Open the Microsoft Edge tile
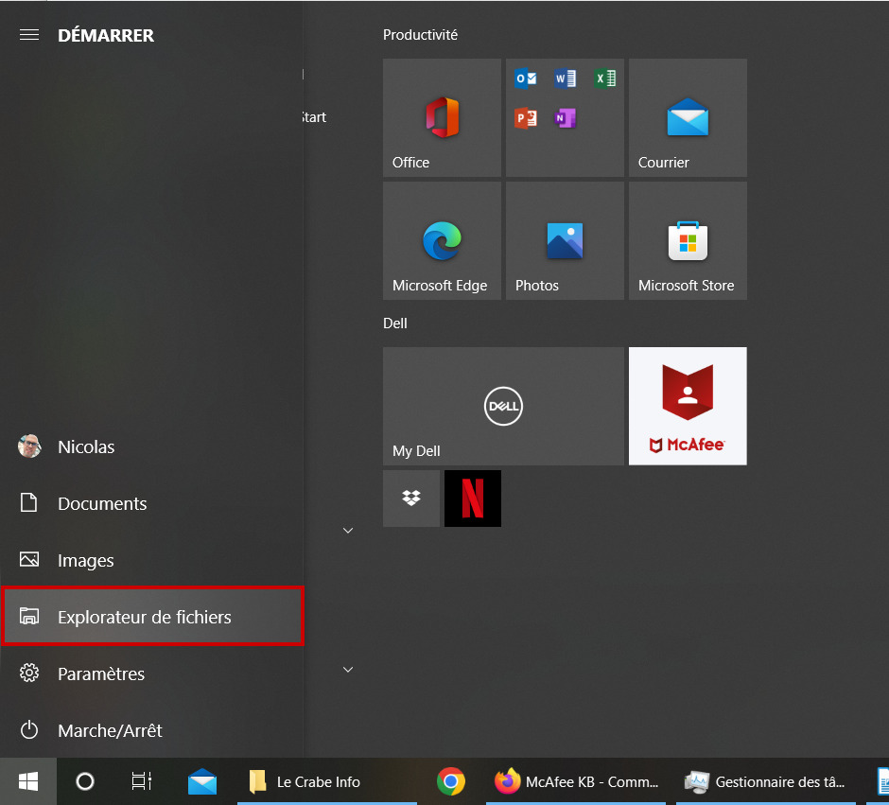The image size is (889, 805). click(x=442, y=240)
